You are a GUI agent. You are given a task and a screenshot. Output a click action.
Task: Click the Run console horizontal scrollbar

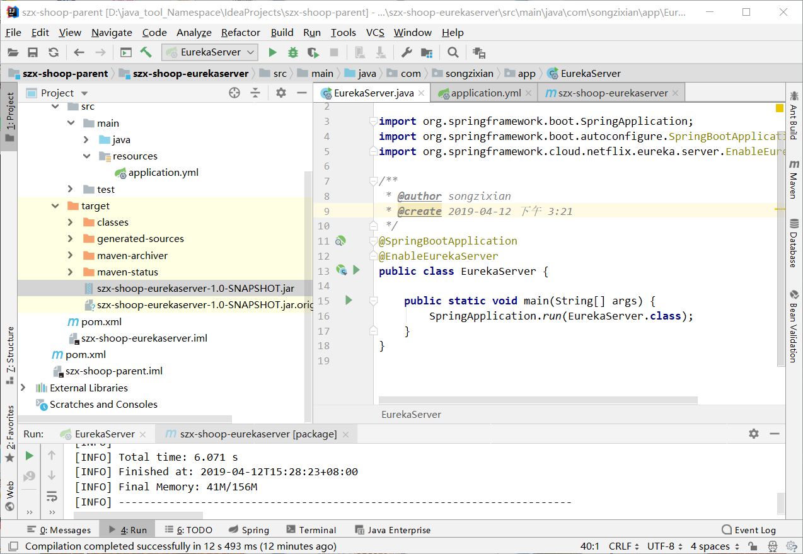click(139, 516)
